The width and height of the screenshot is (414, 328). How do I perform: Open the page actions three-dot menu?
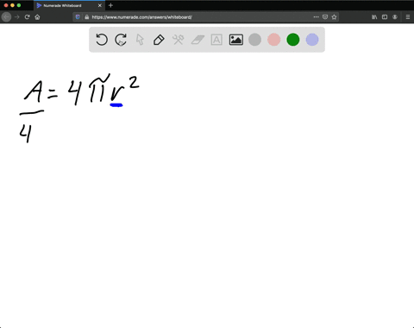tap(317, 17)
